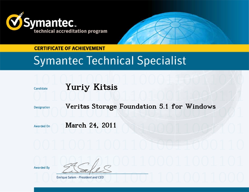
Task: Click the handwritten signature above the line
Action: point(87,167)
